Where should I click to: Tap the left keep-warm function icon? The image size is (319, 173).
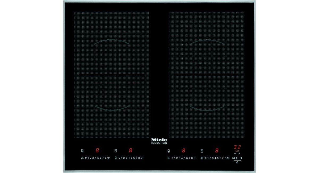tap(82, 158)
